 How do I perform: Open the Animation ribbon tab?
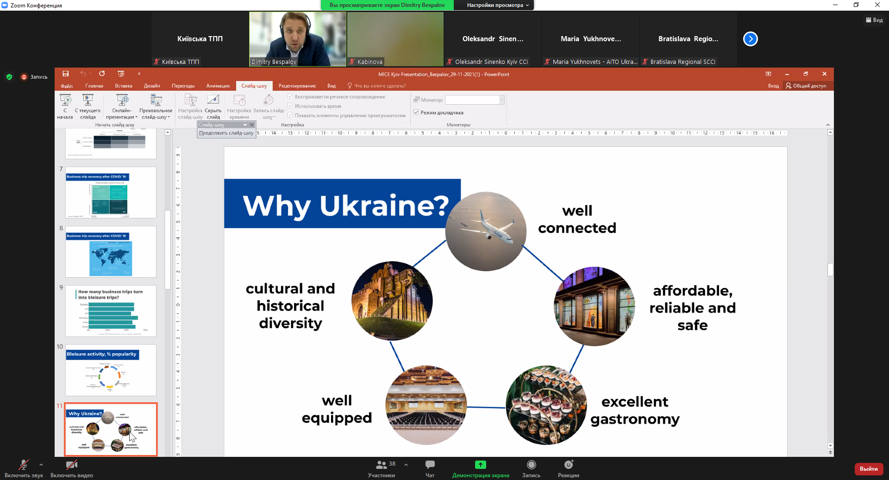(218, 86)
